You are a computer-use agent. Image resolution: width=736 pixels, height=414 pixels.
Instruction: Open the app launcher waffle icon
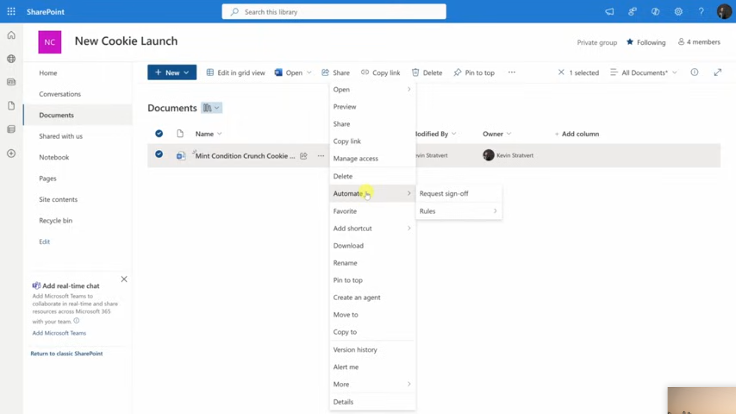tap(11, 11)
